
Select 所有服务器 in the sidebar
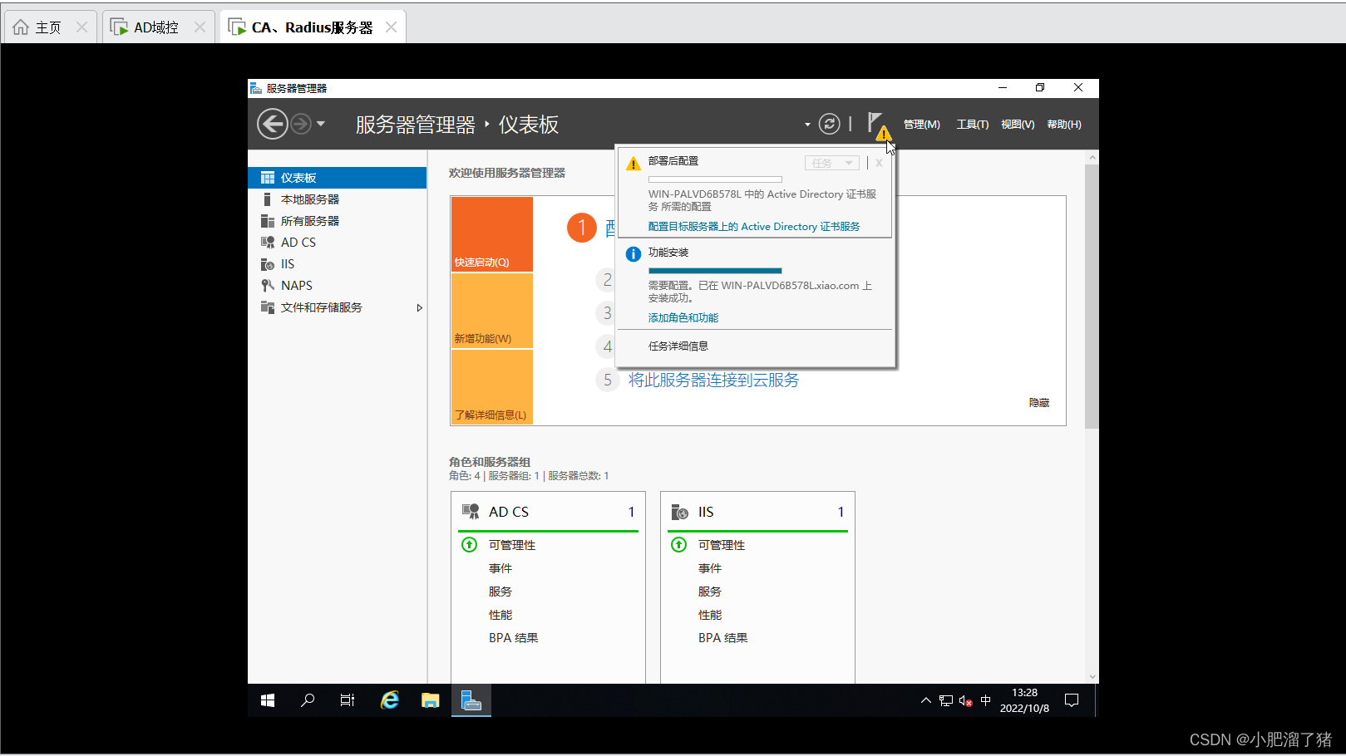[x=338, y=221]
